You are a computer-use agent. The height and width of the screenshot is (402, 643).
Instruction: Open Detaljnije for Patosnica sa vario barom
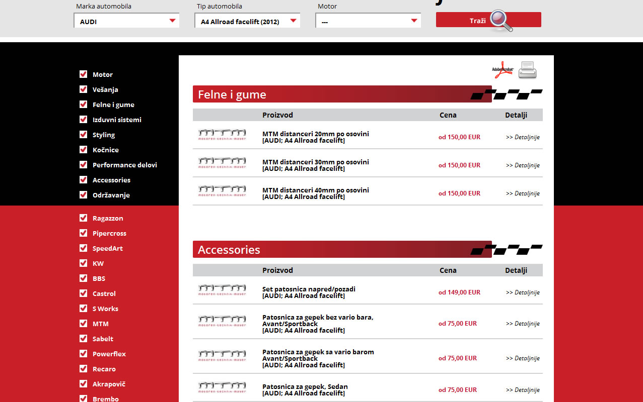[523, 358]
